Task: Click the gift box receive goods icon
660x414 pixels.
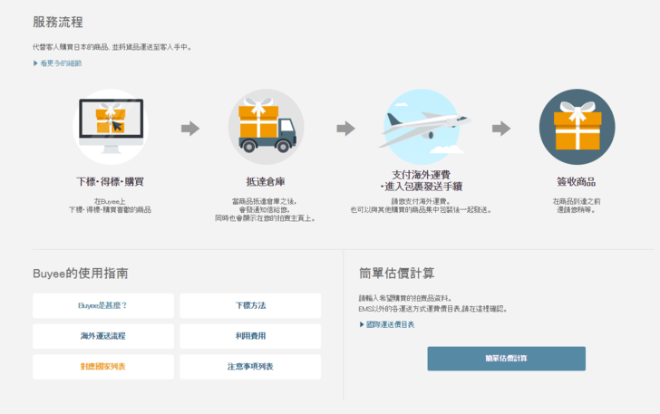Action: tap(577, 127)
